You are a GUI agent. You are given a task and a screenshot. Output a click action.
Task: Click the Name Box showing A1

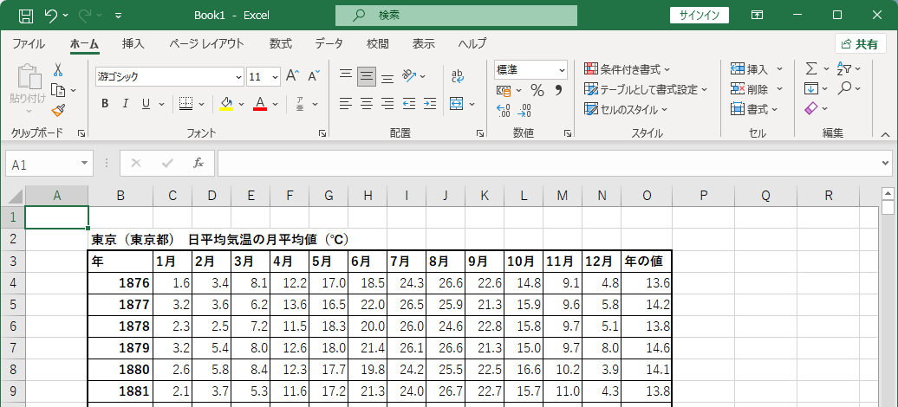[49, 165]
